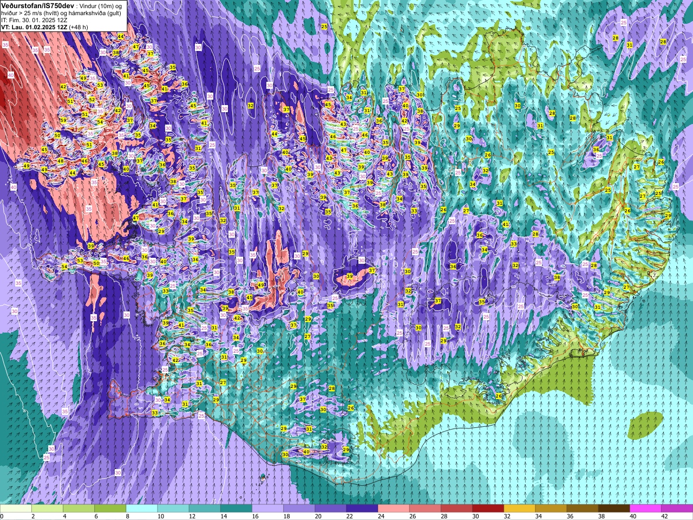Pick the last legend swatch above 42 m/s

[677, 509]
